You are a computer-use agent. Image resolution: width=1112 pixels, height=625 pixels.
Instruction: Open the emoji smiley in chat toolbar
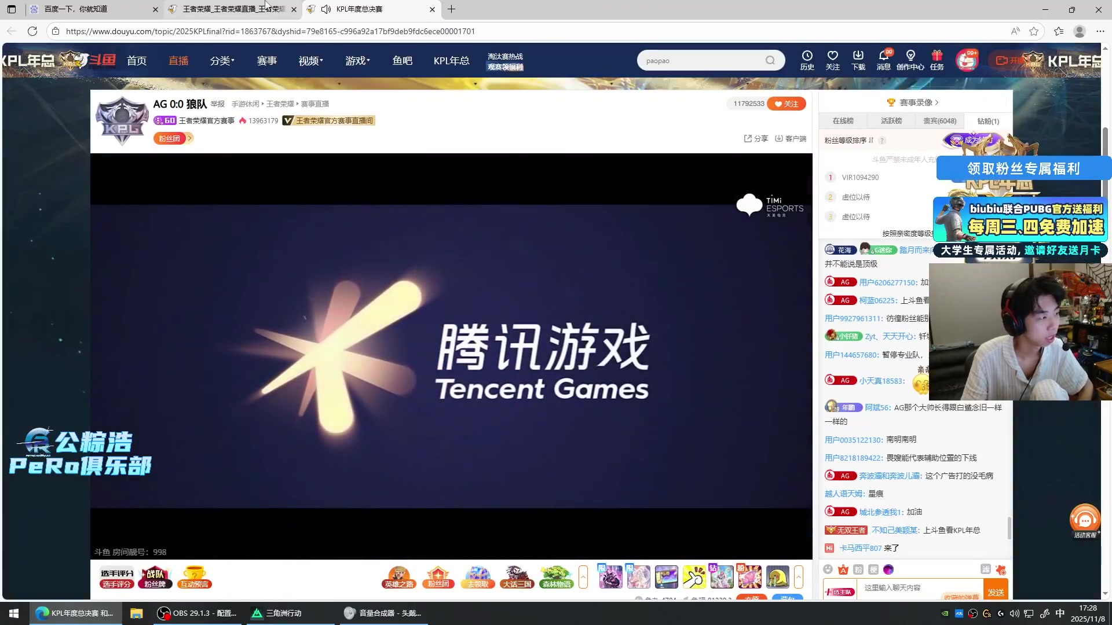click(x=827, y=569)
